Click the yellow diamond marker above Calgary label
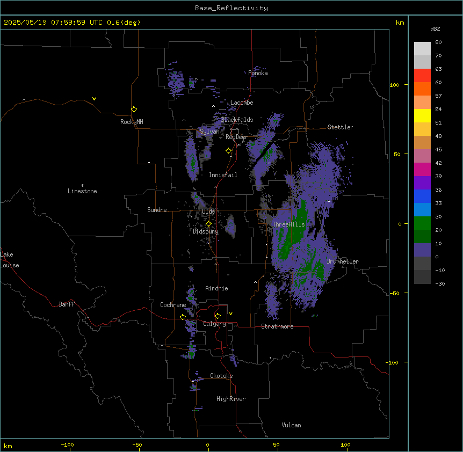Screen dimensions: 463x452 click(218, 316)
